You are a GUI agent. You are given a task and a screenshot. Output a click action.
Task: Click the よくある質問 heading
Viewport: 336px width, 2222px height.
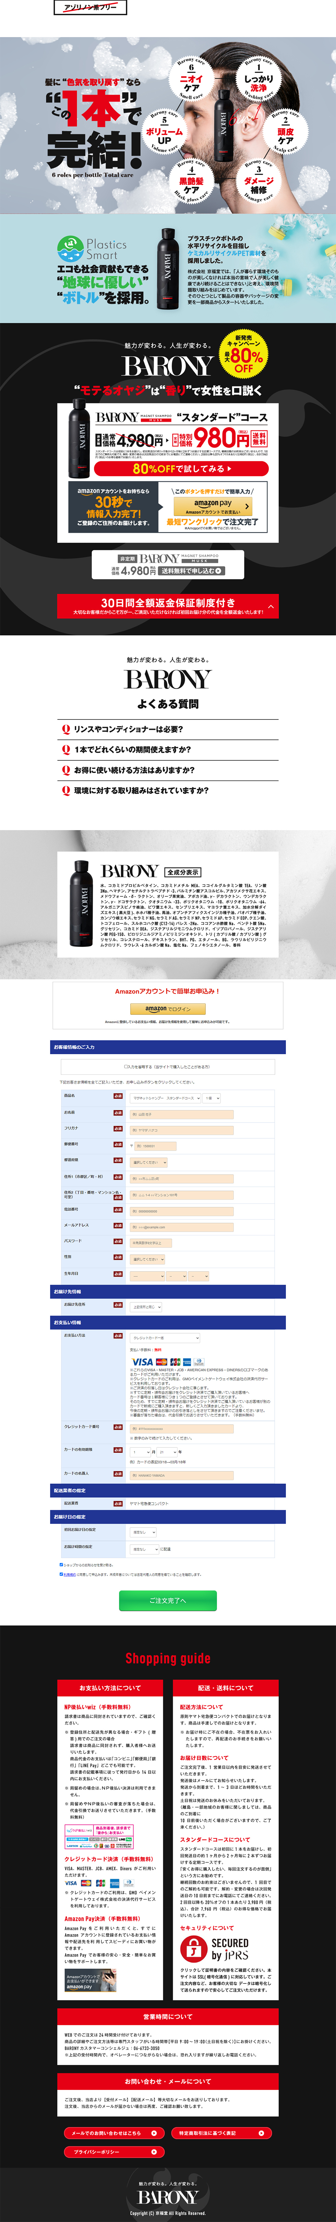click(x=168, y=704)
